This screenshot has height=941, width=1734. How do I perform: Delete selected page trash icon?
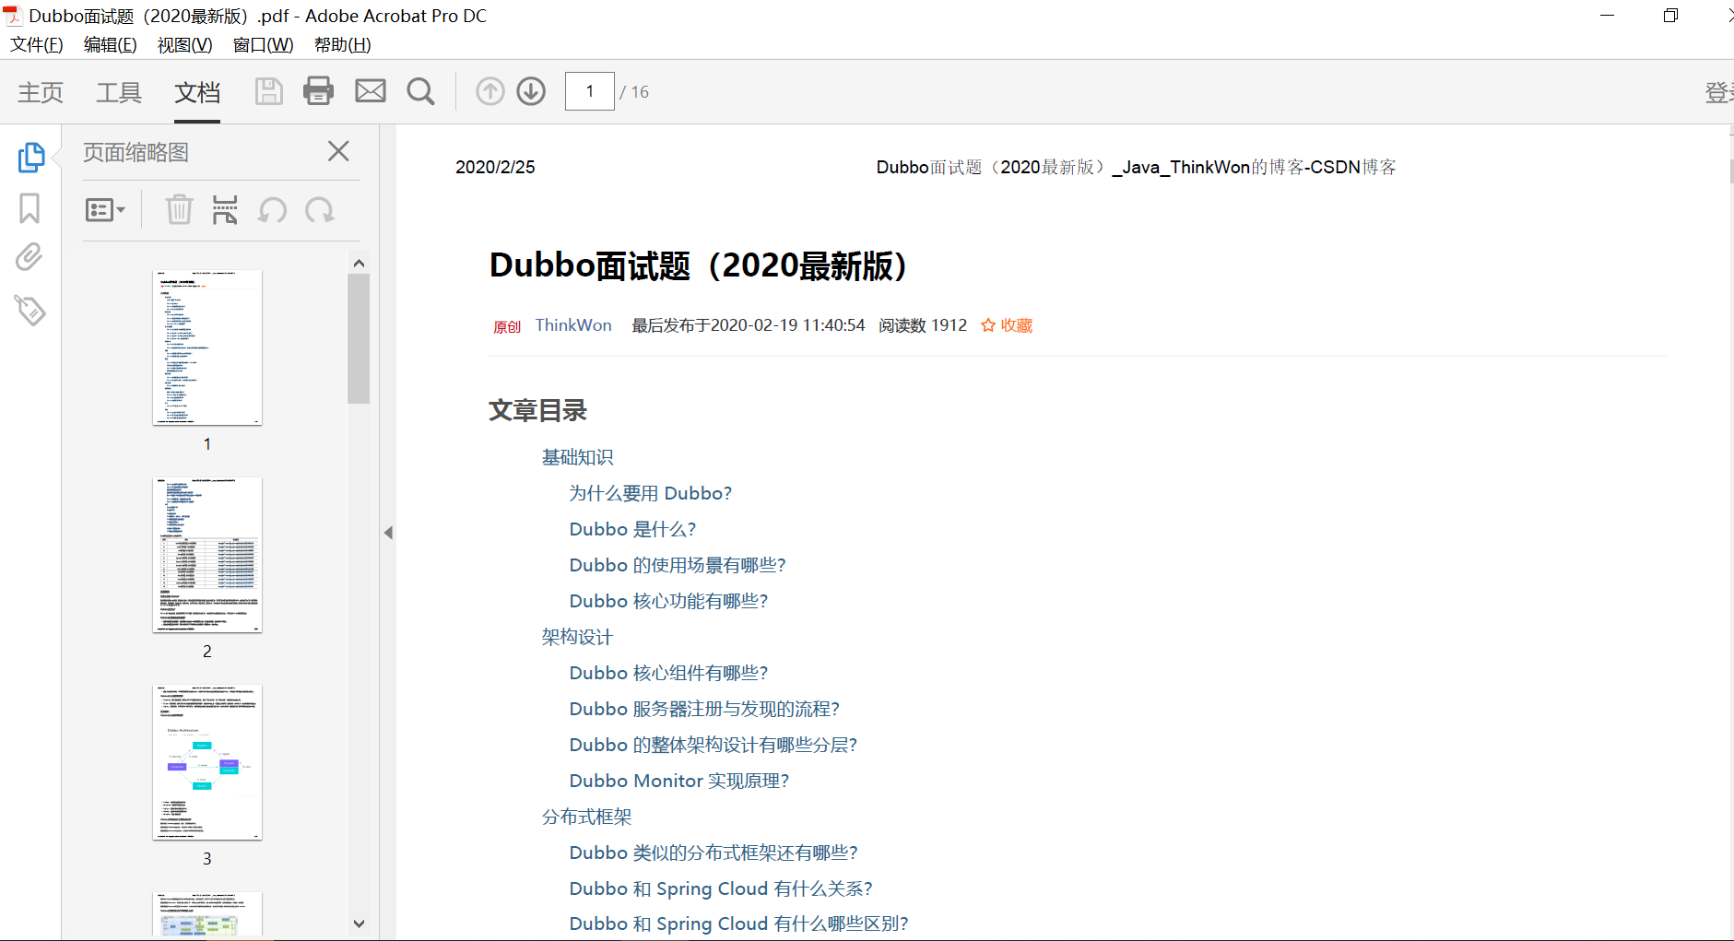pyautogui.click(x=179, y=210)
